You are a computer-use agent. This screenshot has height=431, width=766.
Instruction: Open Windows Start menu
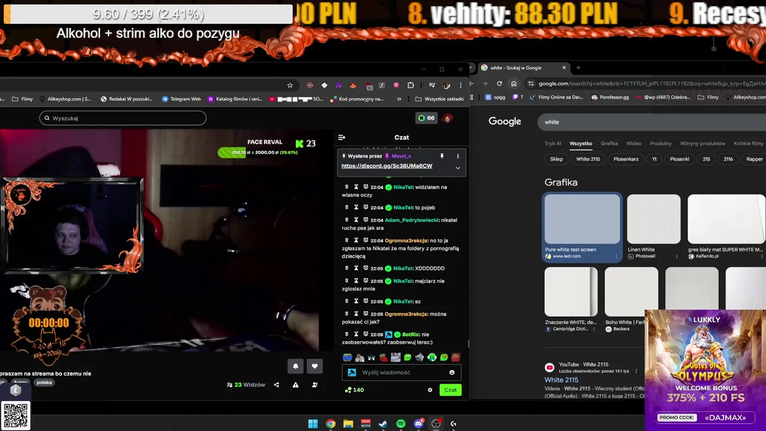313,424
